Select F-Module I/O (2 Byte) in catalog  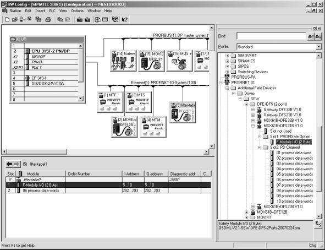pyautogui.click(x=294, y=142)
